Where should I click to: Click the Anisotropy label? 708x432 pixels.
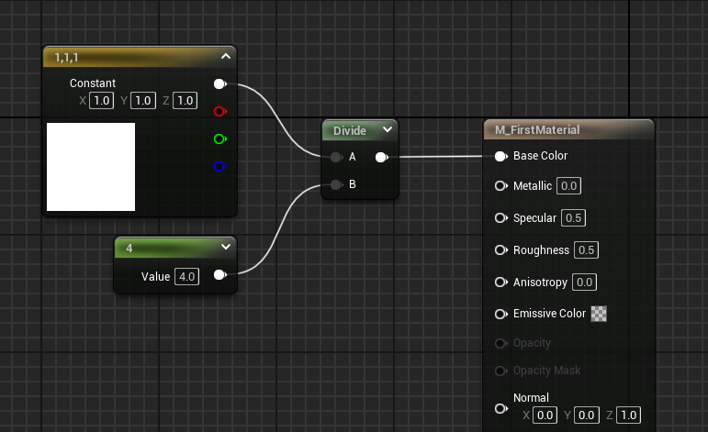click(540, 282)
